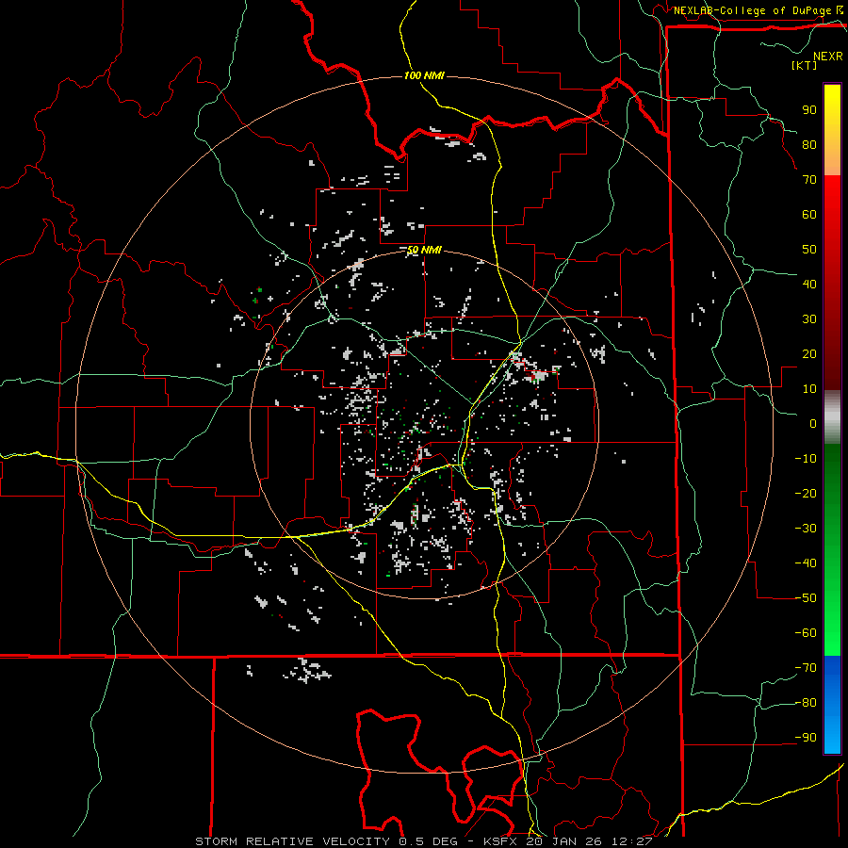The width and height of the screenshot is (848, 848).
Task: Click the 0 value on the velocity scale
Action: point(813,423)
